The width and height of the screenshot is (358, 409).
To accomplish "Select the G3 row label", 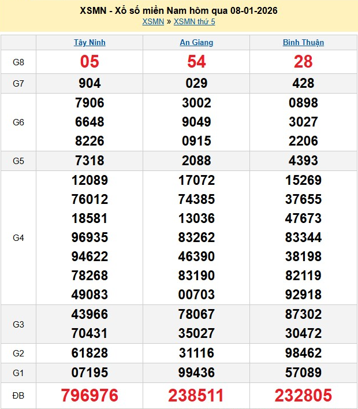I will [18, 324].
